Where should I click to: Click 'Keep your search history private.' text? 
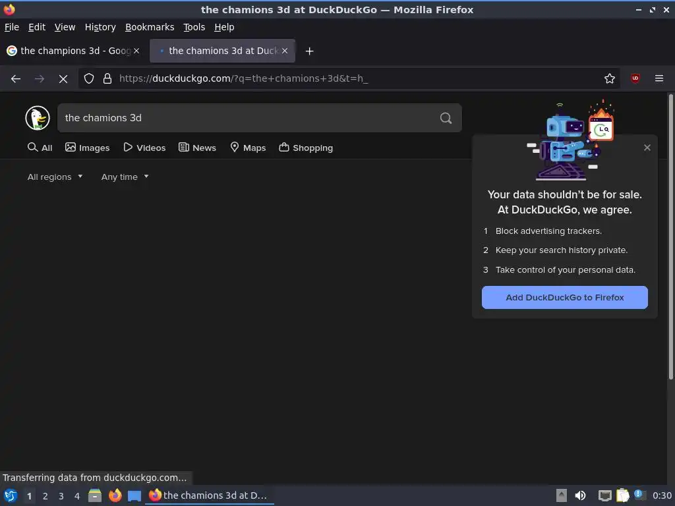click(562, 250)
